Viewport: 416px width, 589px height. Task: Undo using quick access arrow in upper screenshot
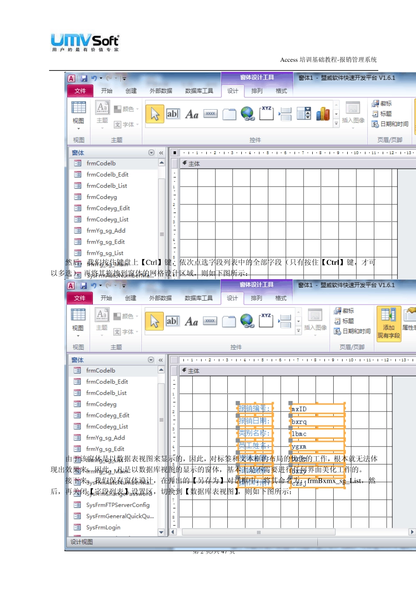[94, 78]
